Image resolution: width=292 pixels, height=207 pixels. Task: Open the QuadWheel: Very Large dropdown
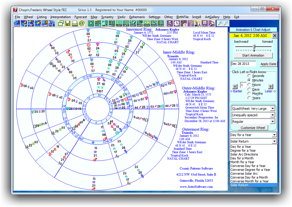pos(253,109)
